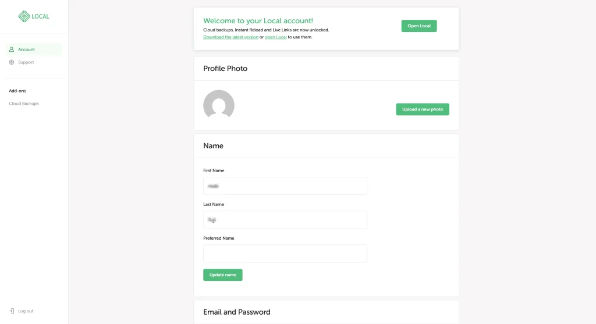The image size is (596, 324).
Task: Open the Account menu item
Action: pyautogui.click(x=26, y=49)
